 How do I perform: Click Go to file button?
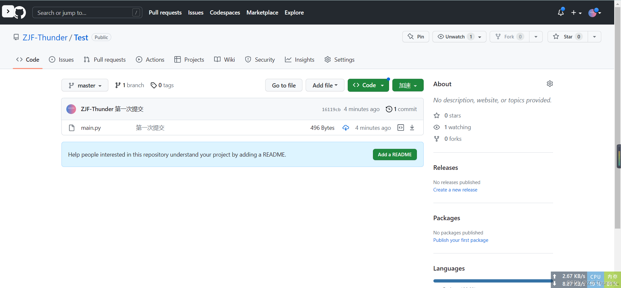[x=284, y=85]
